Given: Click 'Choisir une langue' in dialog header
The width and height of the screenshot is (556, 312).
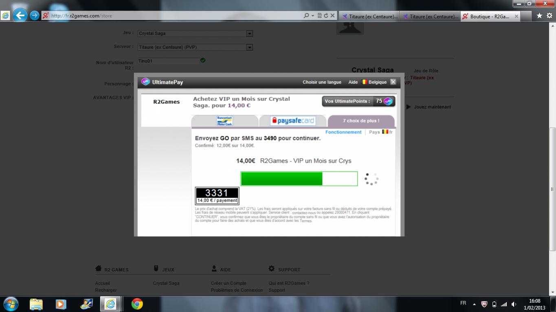Looking at the screenshot, I should (322, 82).
